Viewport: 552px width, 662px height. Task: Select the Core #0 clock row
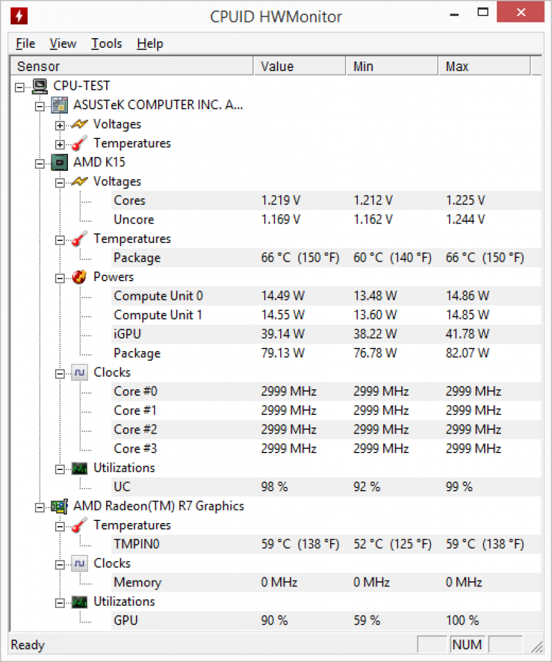point(326,391)
